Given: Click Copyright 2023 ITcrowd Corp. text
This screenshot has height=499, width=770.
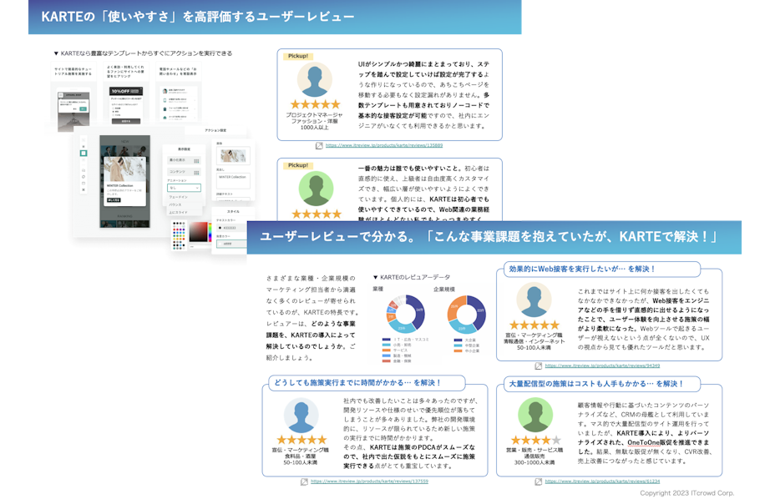Looking at the screenshot, I should (686, 492).
